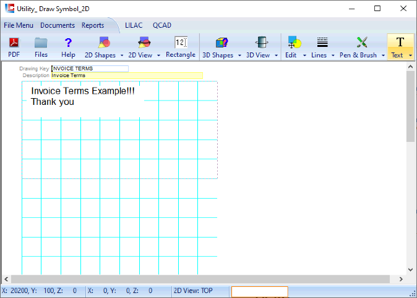Click the 3D View cylinder icon
Image resolution: width=417 pixels, height=298 pixels.
click(262, 43)
